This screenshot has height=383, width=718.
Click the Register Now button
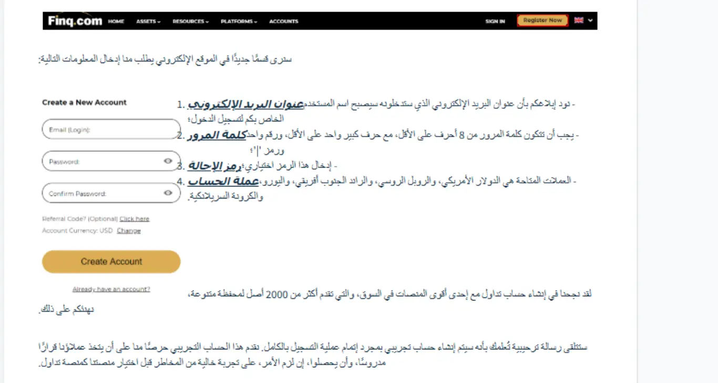point(542,20)
